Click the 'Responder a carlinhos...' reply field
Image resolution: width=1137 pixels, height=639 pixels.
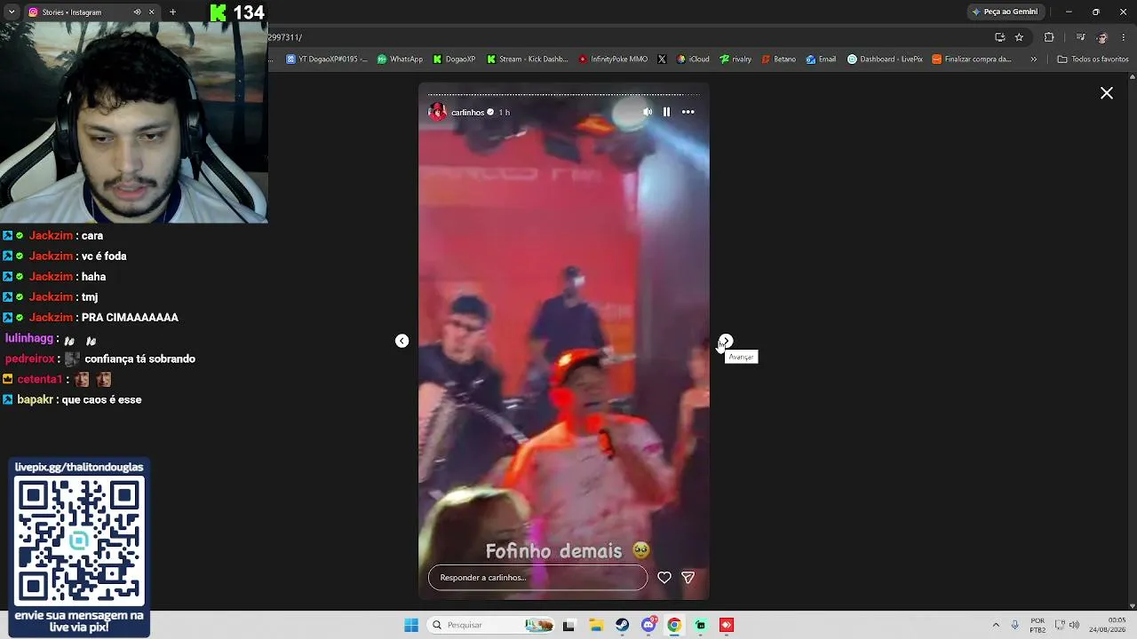click(x=538, y=578)
